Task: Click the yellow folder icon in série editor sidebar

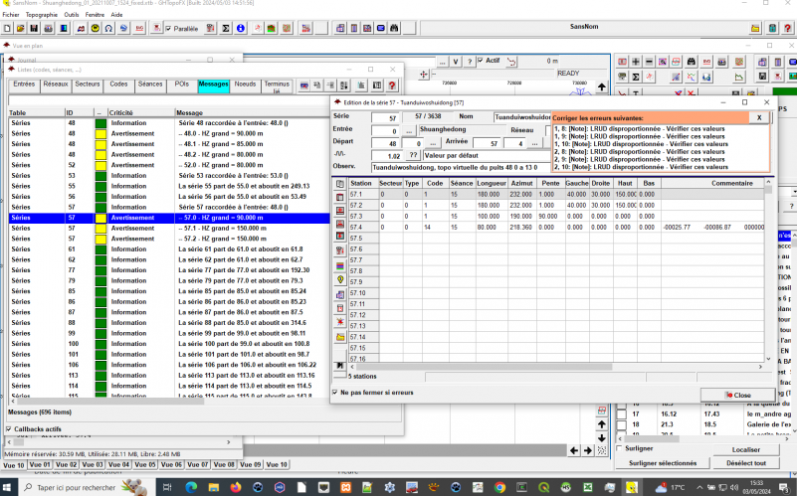Action: click(x=340, y=337)
